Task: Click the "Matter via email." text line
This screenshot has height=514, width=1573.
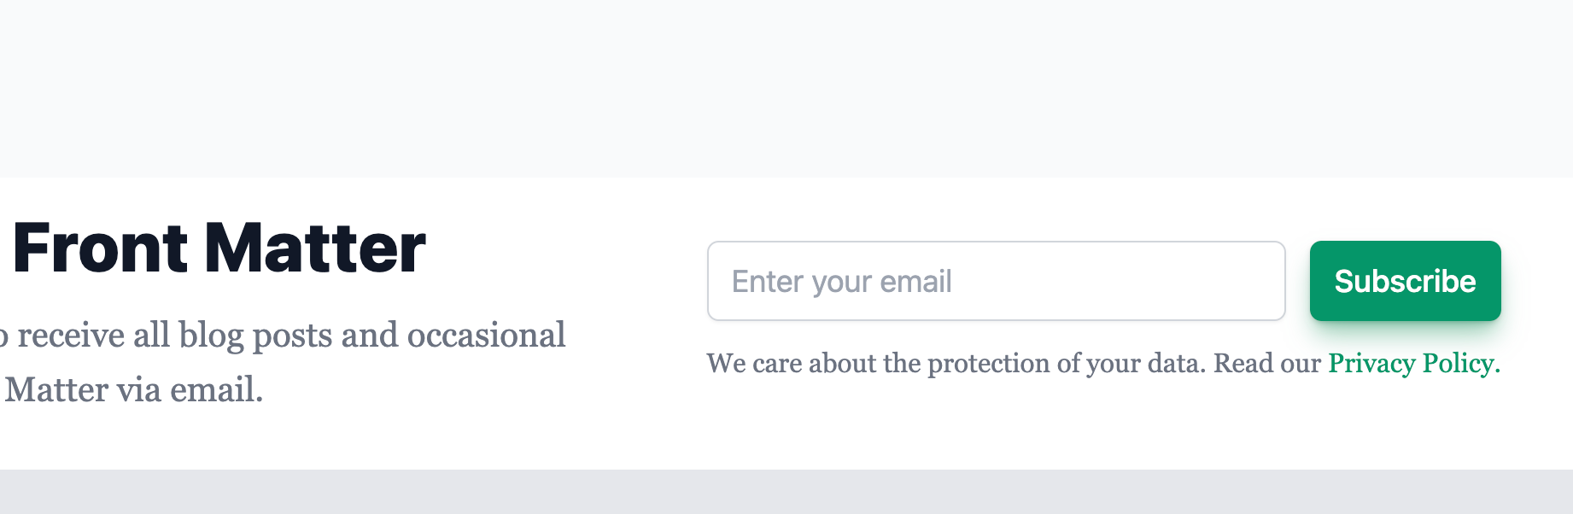Action: (134, 390)
